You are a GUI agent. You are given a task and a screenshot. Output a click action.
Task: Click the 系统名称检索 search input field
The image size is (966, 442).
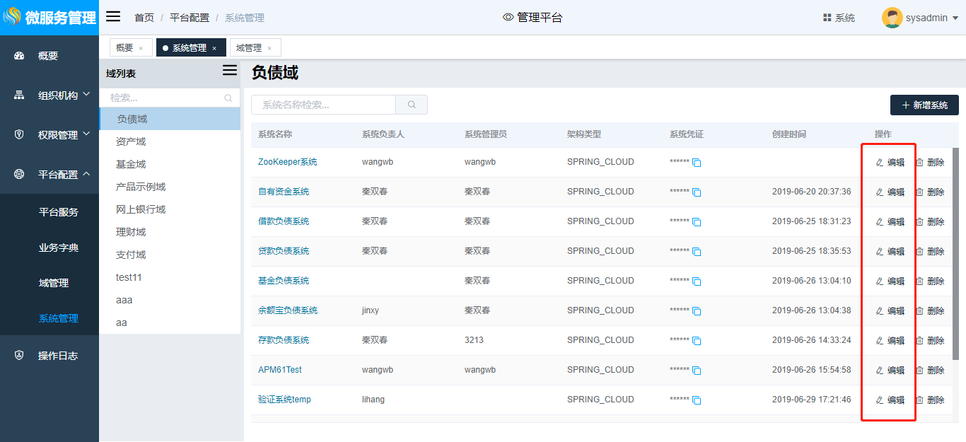pyautogui.click(x=323, y=105)
